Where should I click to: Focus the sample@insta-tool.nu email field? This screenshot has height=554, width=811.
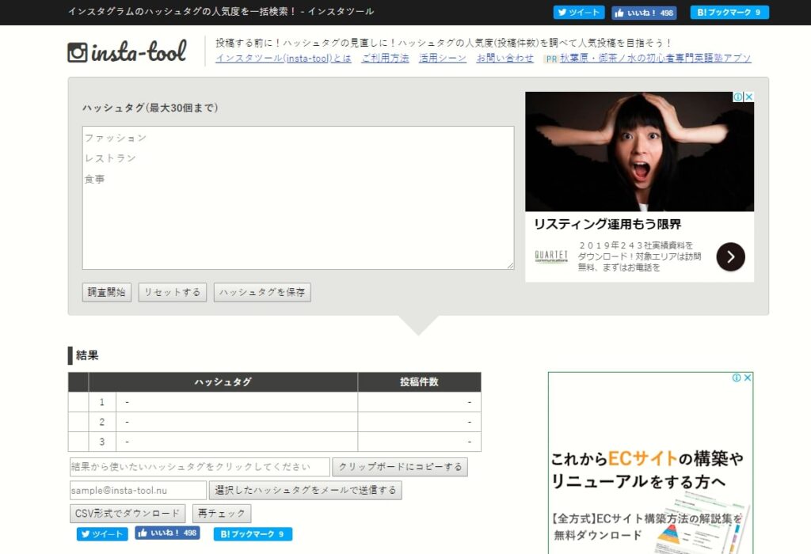click(x=138, y=491)
